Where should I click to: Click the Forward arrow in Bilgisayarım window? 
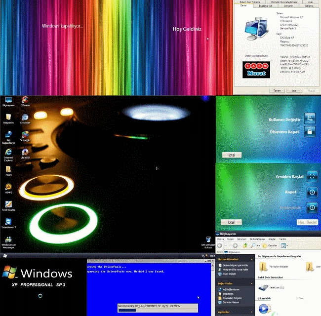coord(235,245)
